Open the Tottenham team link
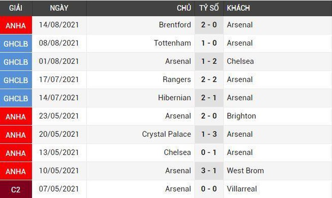The width and height of the screenshot is (332, 198). click(x=172, y=43)
